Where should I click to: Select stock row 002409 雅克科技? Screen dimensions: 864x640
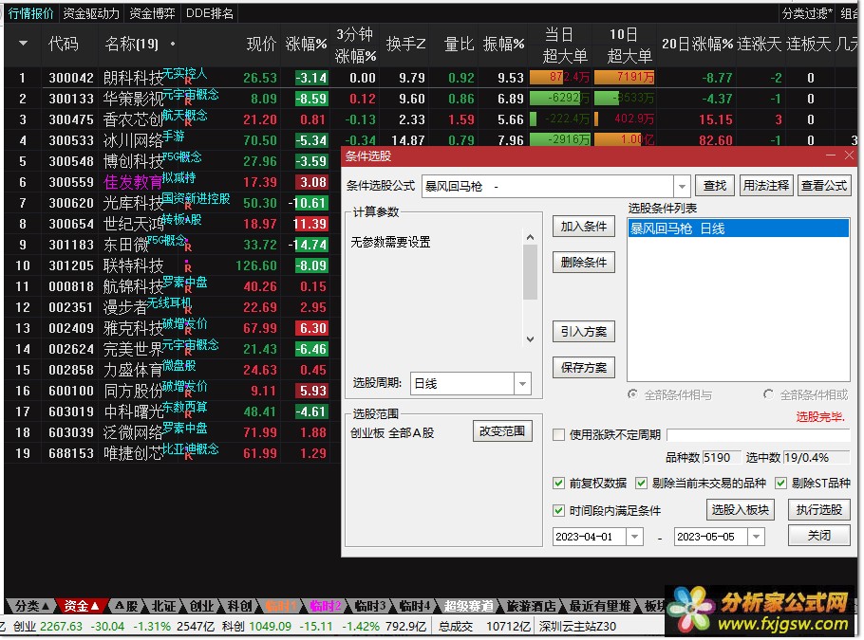(x=170, y=328)
